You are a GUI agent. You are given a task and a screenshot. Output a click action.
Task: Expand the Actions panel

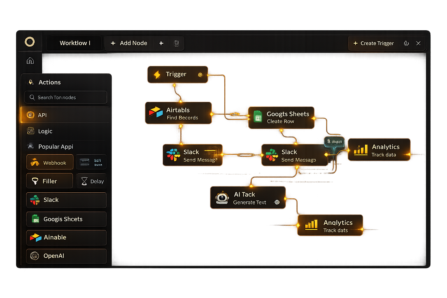tap(49, 82)
